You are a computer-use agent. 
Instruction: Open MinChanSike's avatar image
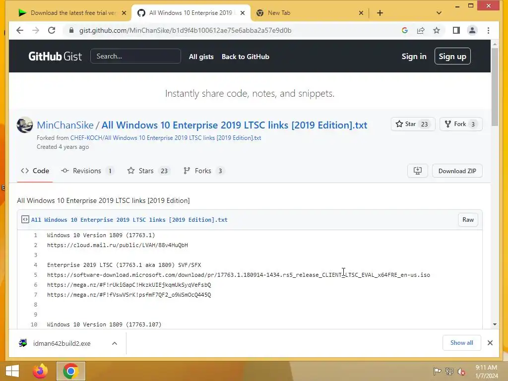pos(25,125)
